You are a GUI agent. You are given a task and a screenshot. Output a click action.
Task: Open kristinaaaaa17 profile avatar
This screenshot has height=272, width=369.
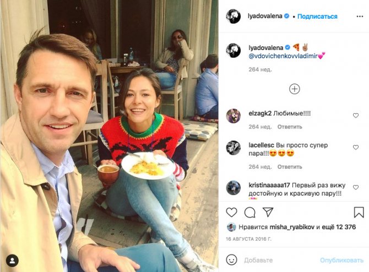(233, 187)
